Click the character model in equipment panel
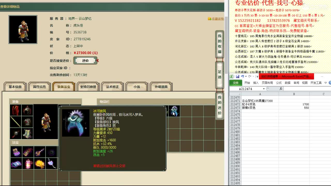Screen dimensions: 331x186 click(x=46, y=122)
